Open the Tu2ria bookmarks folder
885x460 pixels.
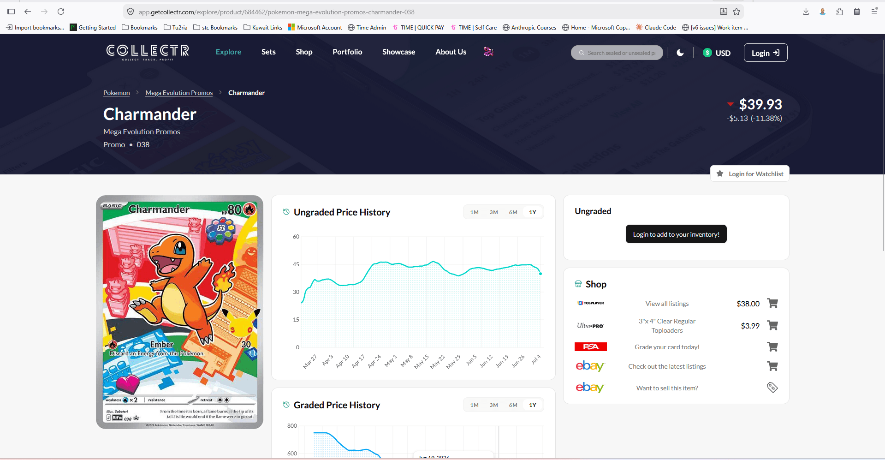click(176, 27)
